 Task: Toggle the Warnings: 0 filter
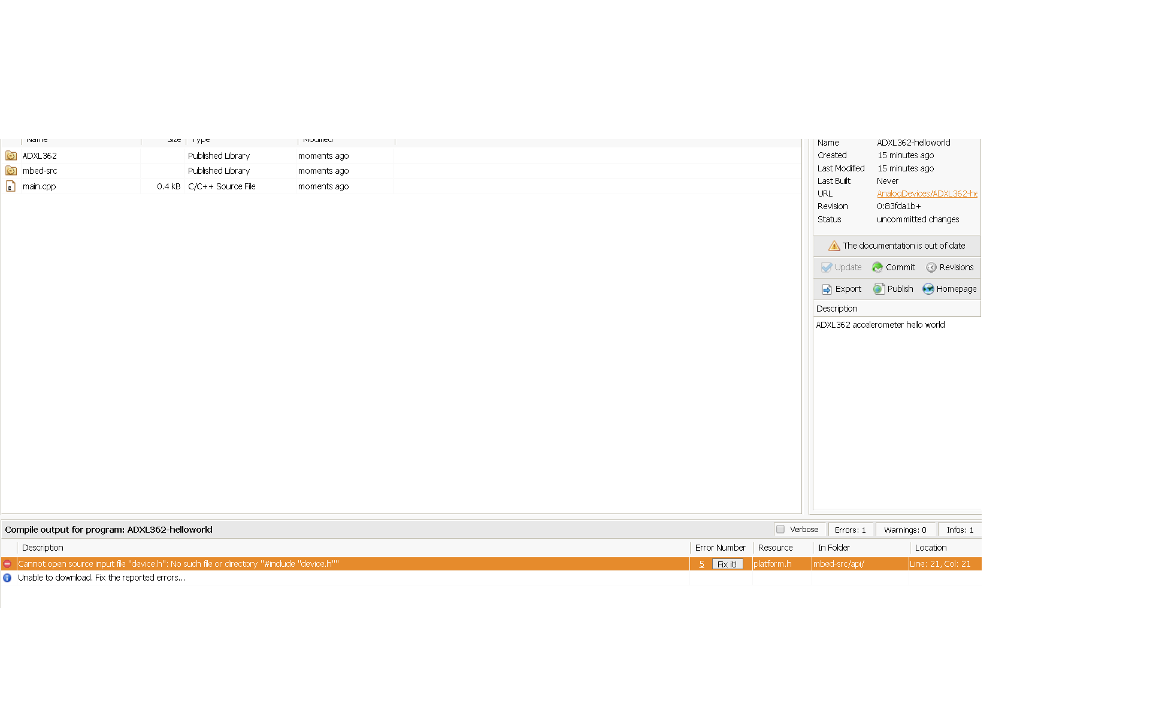(x=904, y=530)
